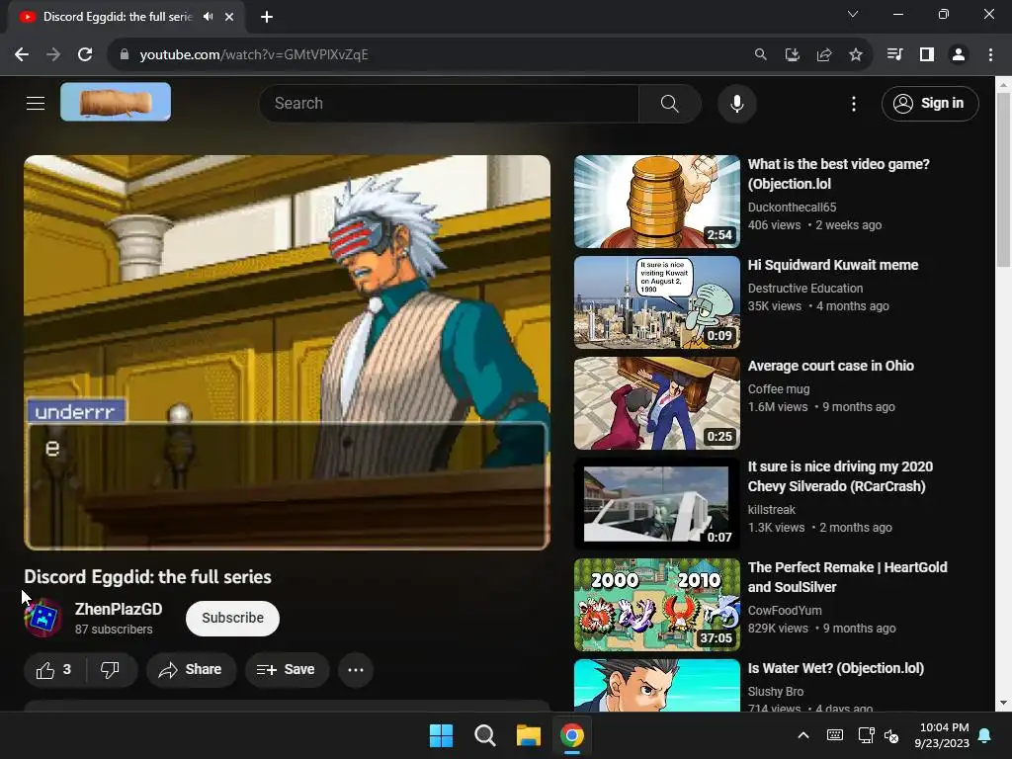Image resolution: width=1012 pixels, height=759 pixels.
Task: Save the video to a playlist
Action: tap(287, 670)
